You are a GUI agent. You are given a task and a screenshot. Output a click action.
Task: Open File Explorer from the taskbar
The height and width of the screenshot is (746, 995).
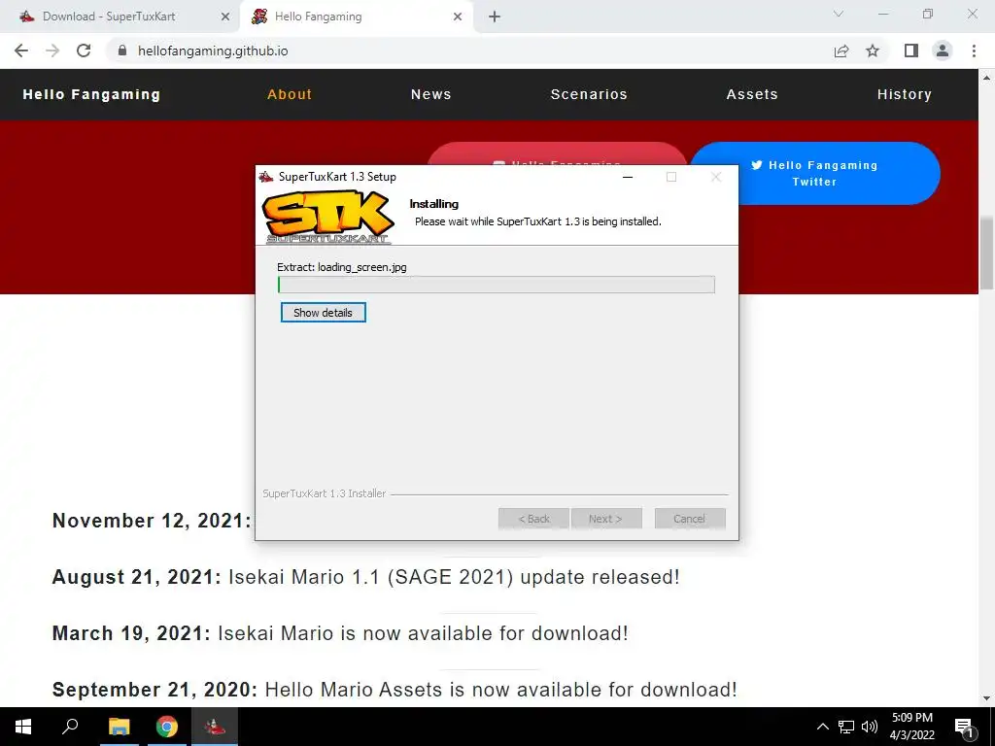point(119,727)
